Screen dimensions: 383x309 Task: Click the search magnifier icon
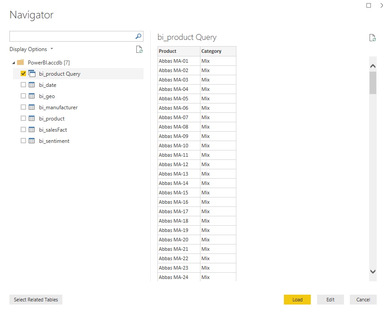[138, 36]
